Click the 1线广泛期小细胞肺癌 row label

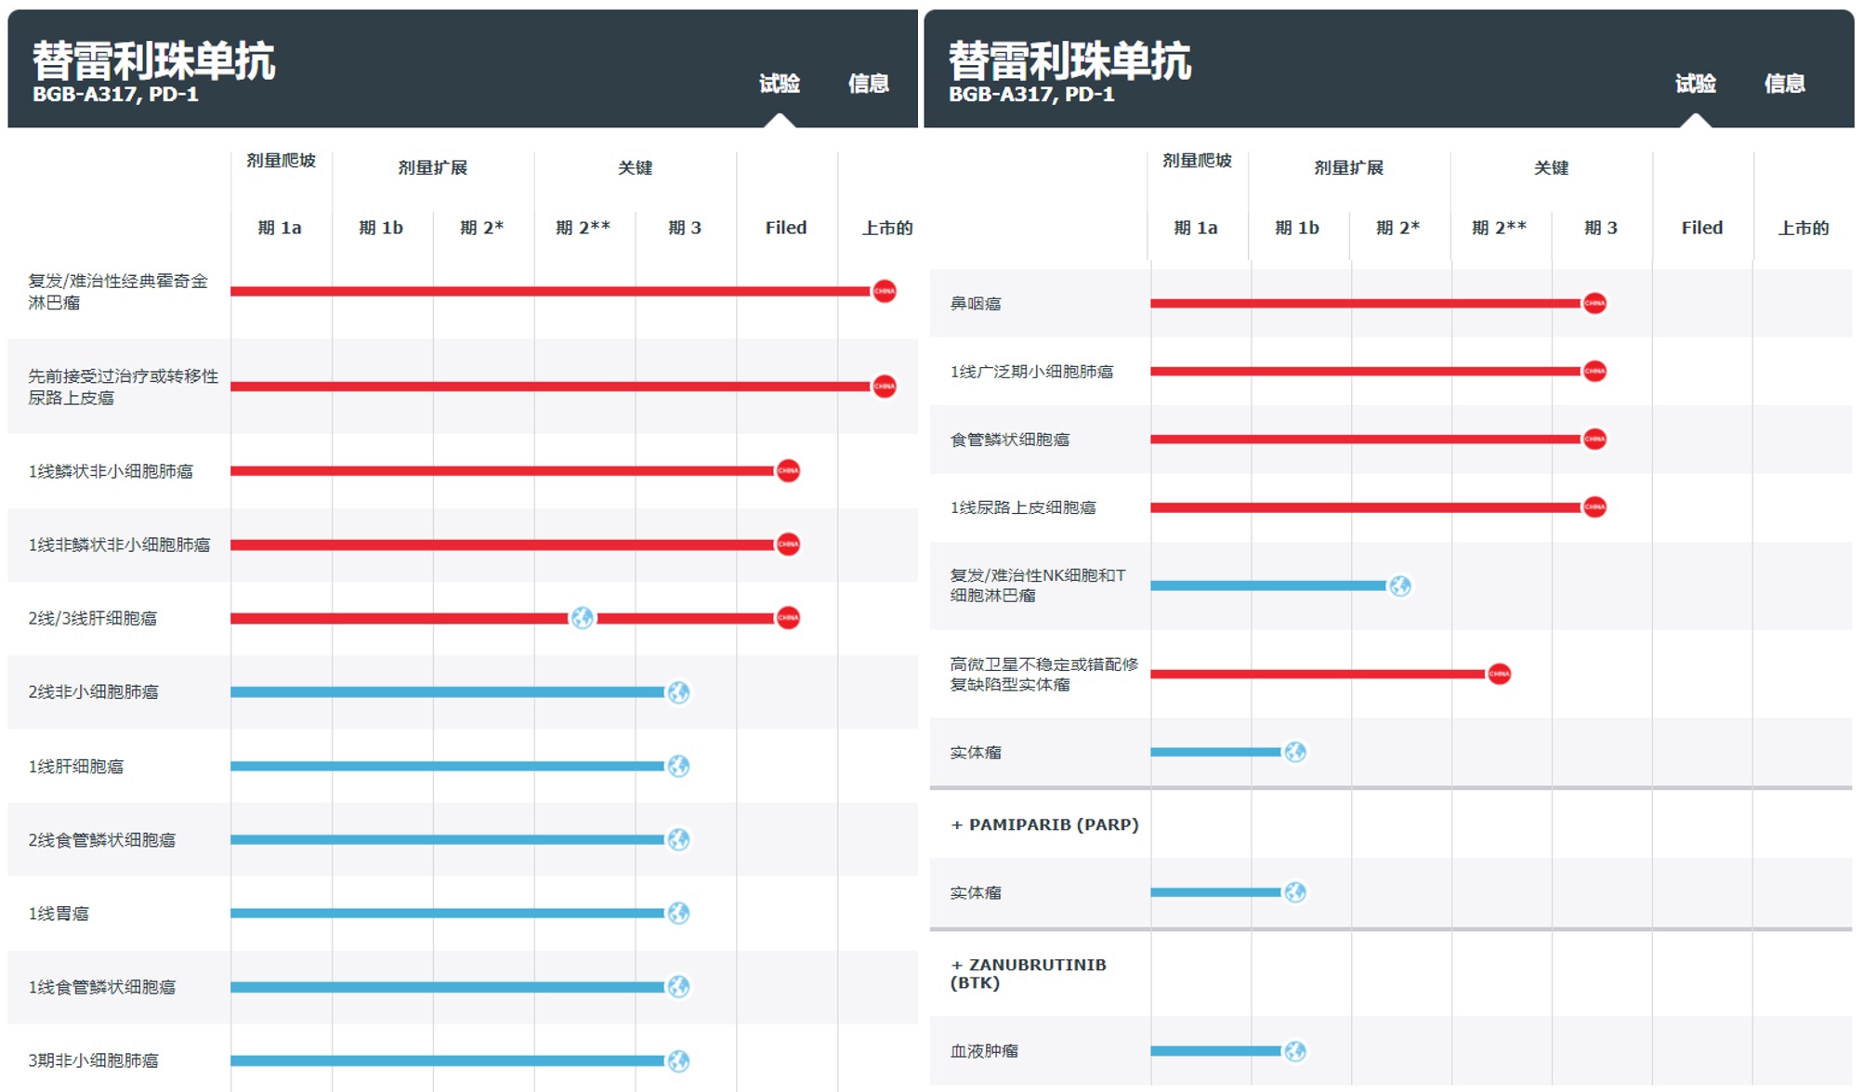click(1030, 372)
